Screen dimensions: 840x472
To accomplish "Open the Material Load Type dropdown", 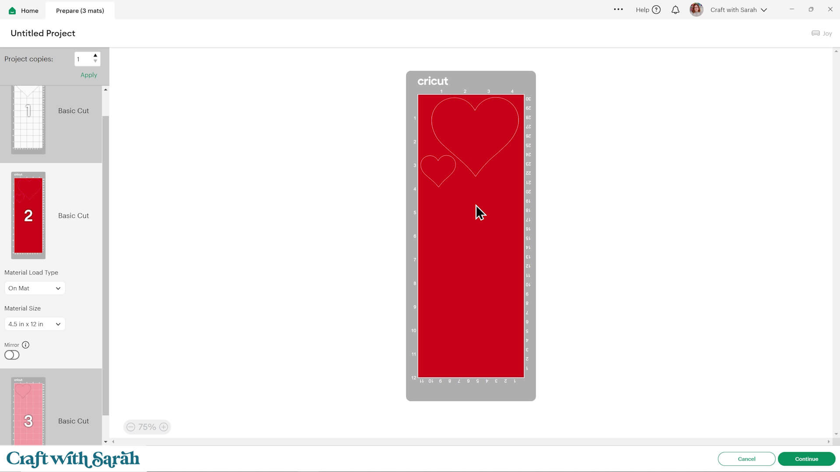I will pos(35,288).
